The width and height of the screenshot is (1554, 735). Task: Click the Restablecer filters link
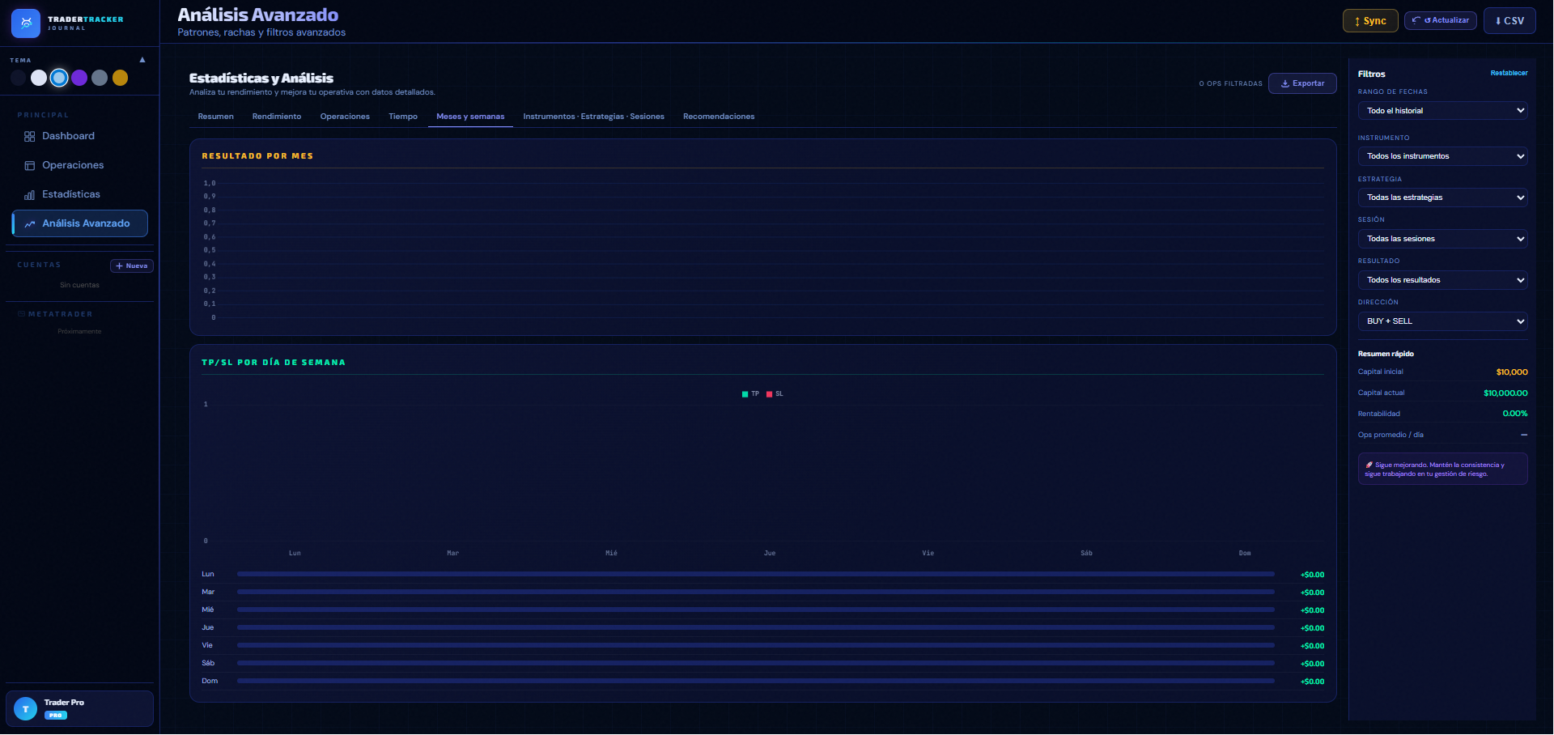[x=1509, y=73]
